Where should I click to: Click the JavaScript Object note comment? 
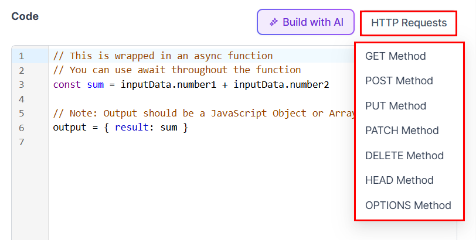pos(204,114)
